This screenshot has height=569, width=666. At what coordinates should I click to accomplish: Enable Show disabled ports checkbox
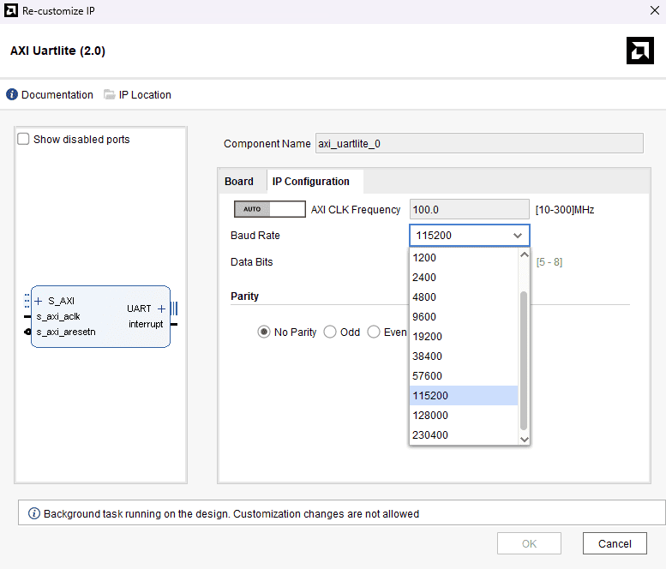24,139
